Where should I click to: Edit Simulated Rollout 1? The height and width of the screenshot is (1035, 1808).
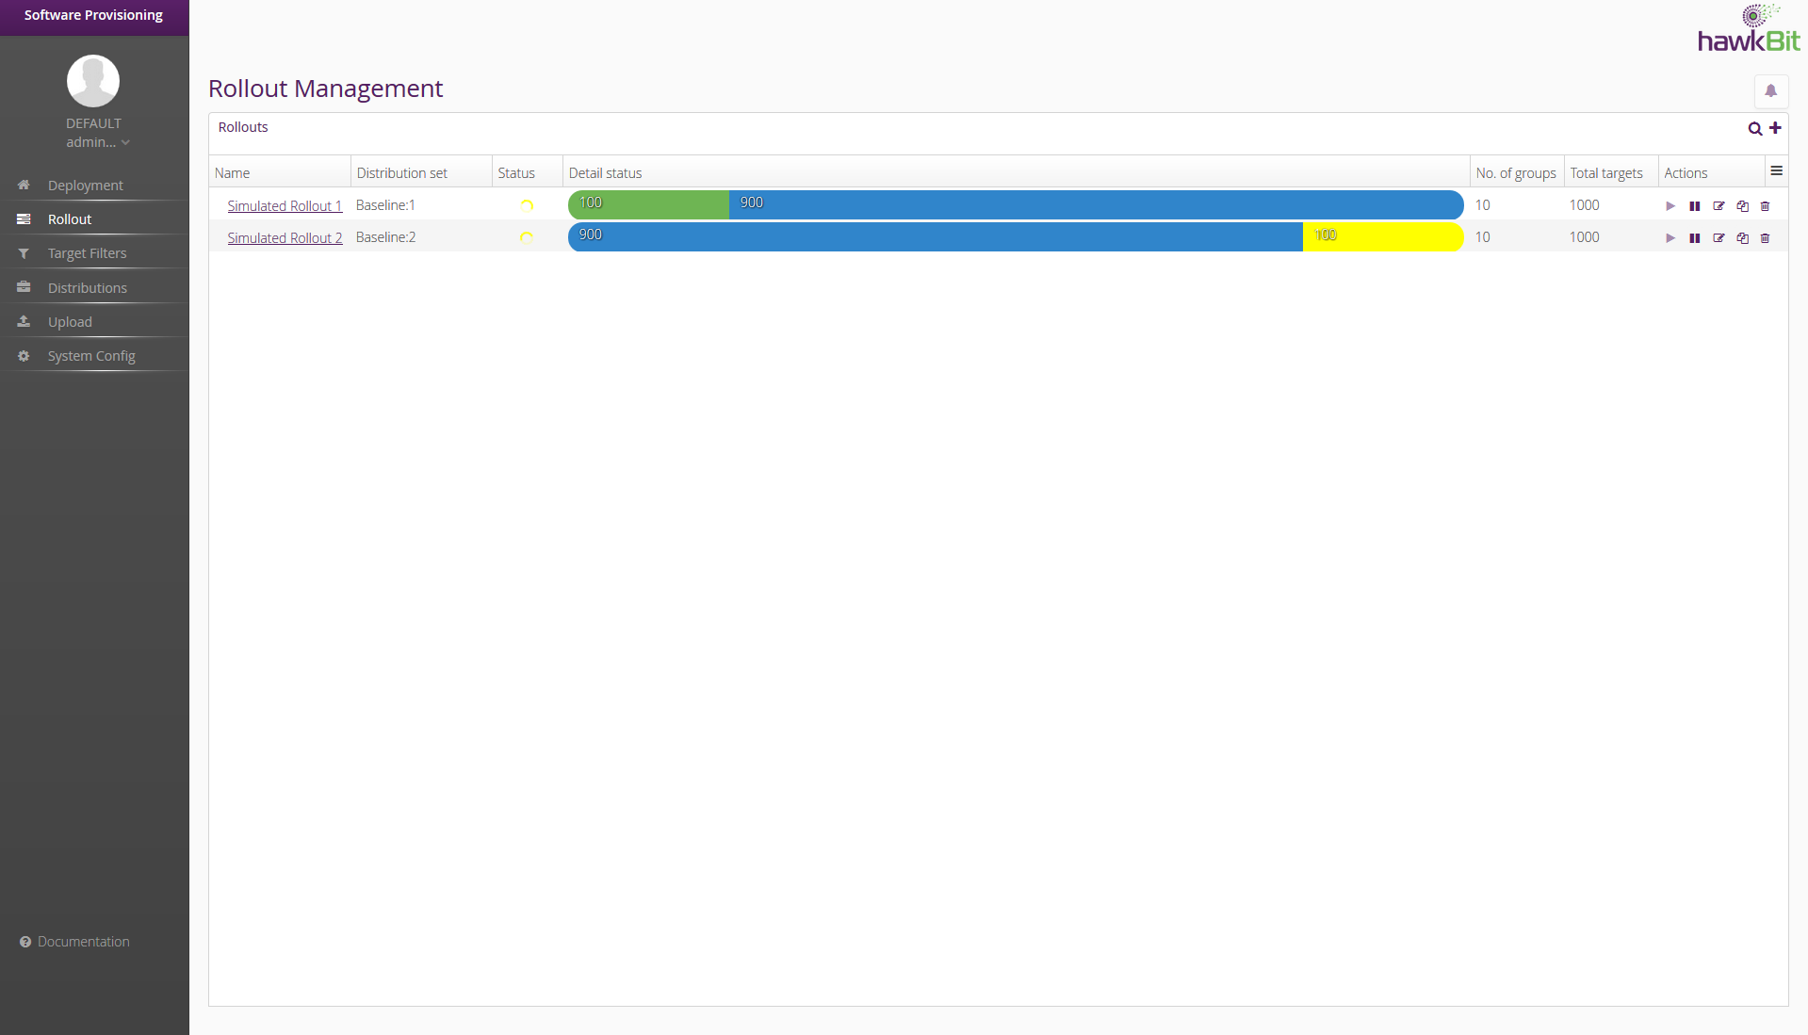(x=1718, y=206)
